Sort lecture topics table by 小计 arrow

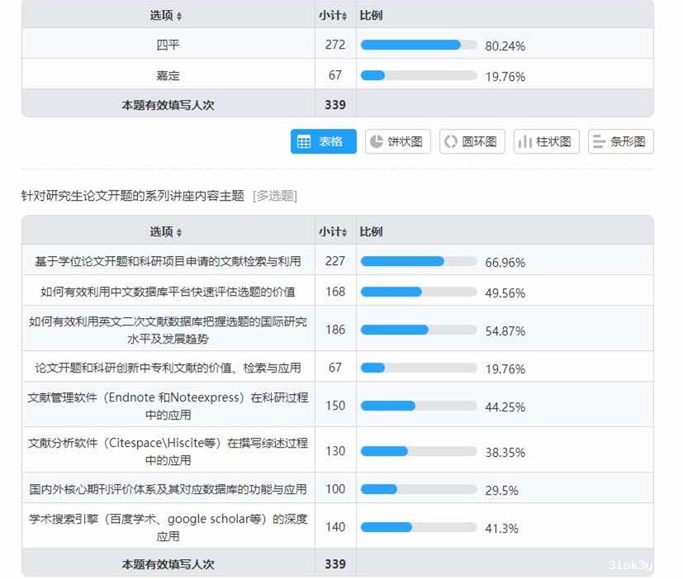345,233
